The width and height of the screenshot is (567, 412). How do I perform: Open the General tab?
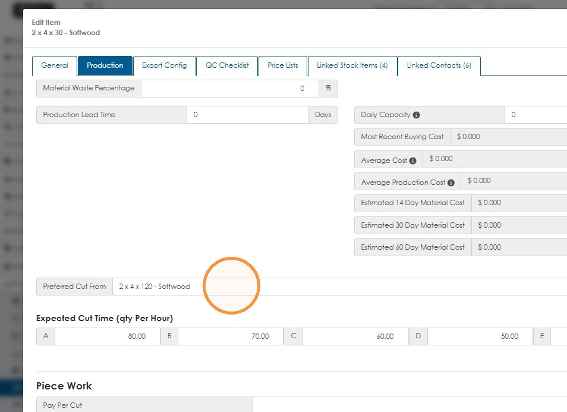click(55, 65)
